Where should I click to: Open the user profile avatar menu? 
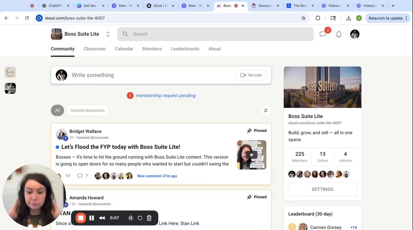point(355,34)
